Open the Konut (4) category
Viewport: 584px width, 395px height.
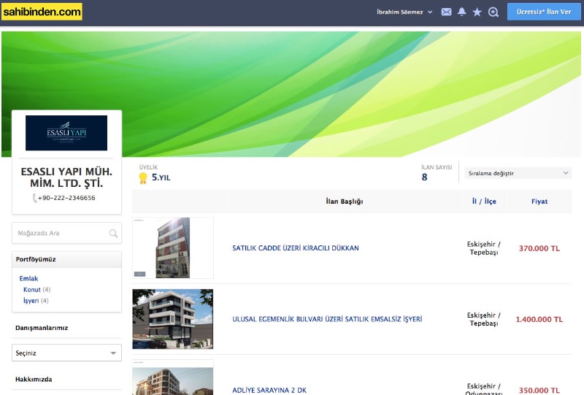pyautogui.click(x=36, y=290)
